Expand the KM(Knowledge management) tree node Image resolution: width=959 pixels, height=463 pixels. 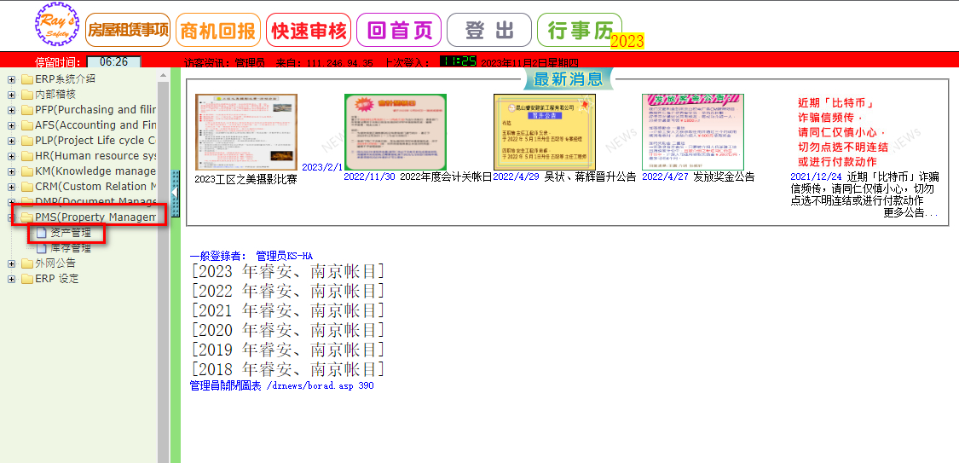pos(11,171)
